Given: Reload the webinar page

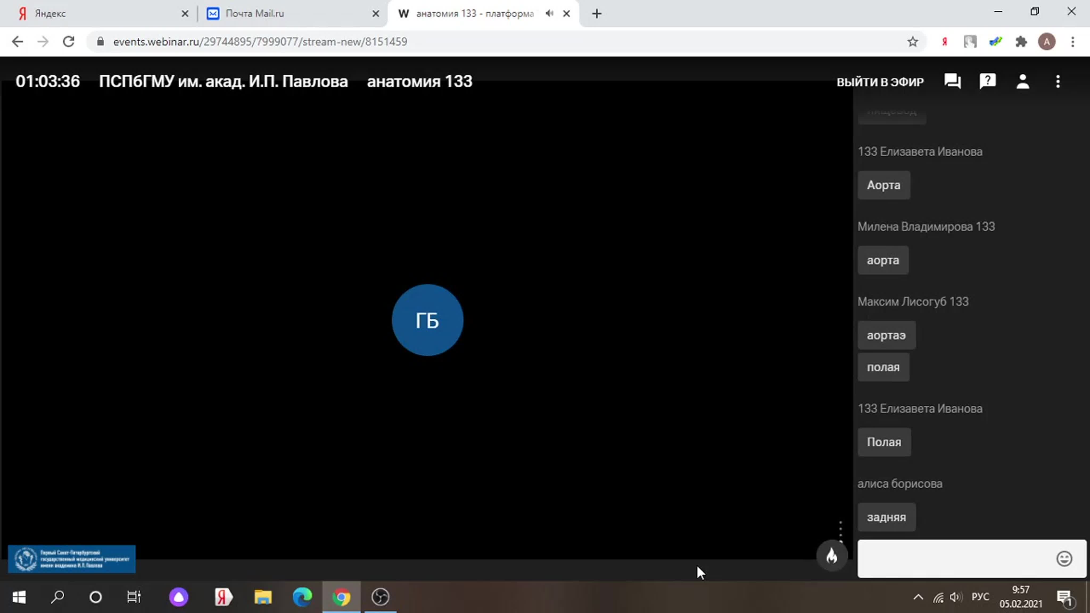Looking at the screenshot, I should [x=69, y=42].
